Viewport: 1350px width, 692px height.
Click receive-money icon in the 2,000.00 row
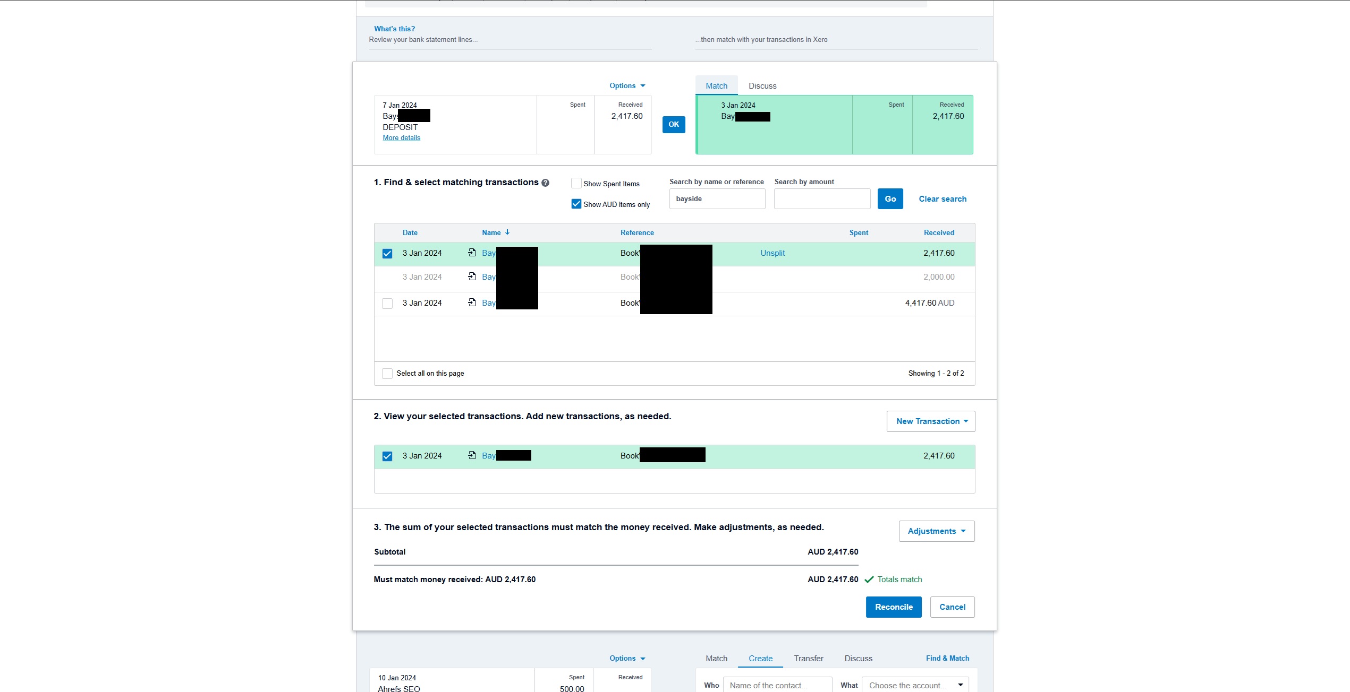[x=472, y=276]
